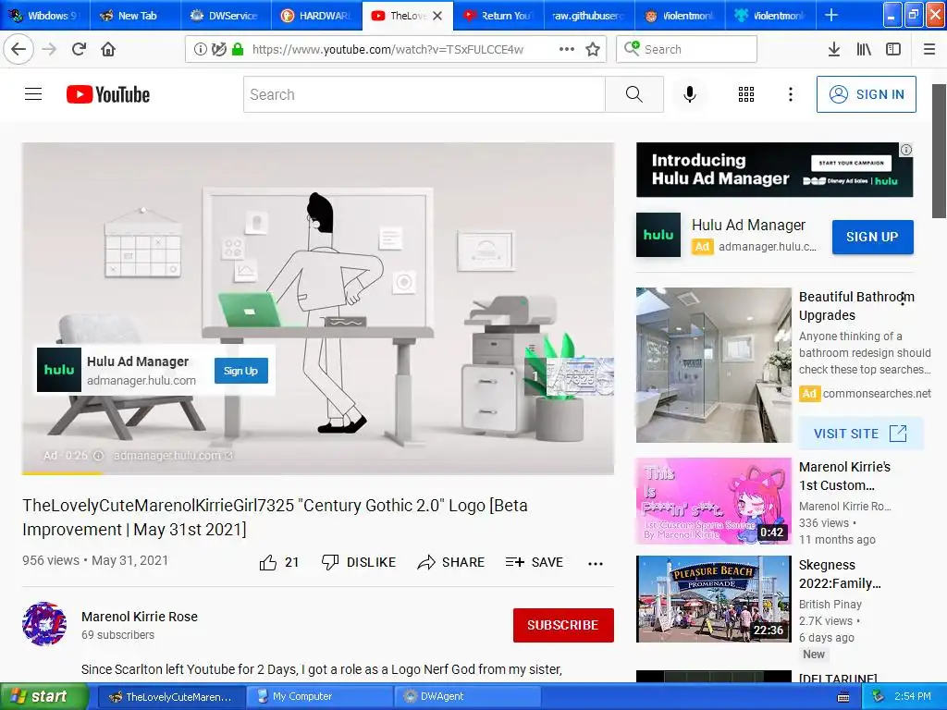Open Skegness 2022 Family video thumbnail
This screenshot has width=947, height=710.
pos(713,599)
